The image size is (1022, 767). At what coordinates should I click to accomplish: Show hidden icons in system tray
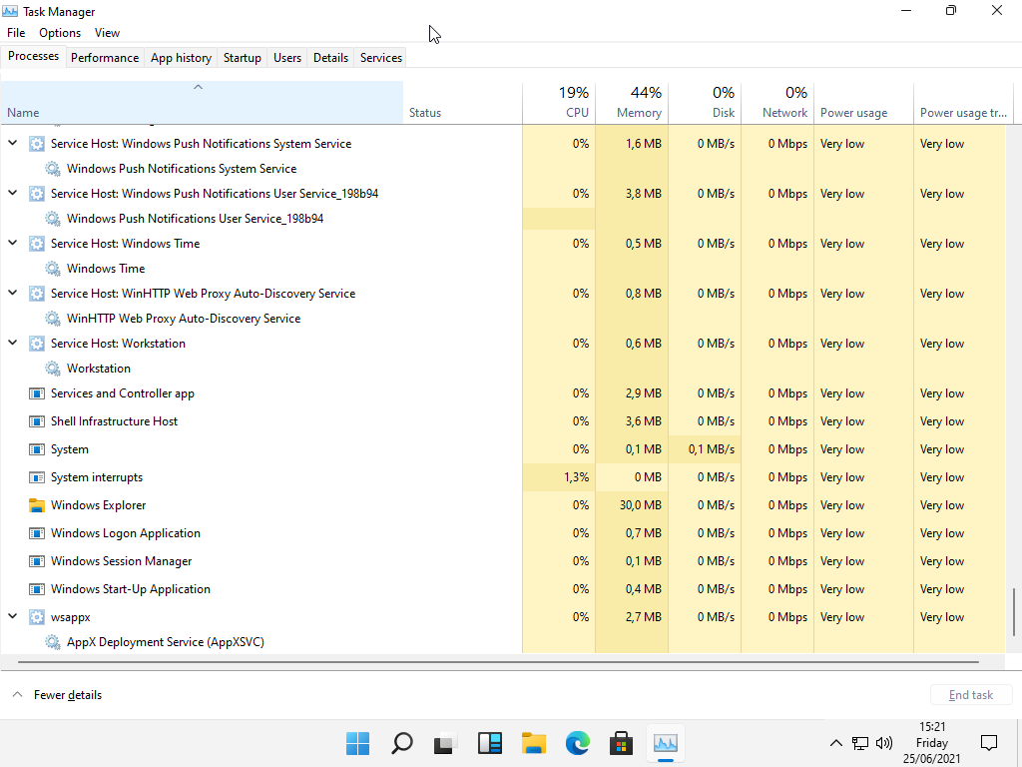[x=836, y=743]
